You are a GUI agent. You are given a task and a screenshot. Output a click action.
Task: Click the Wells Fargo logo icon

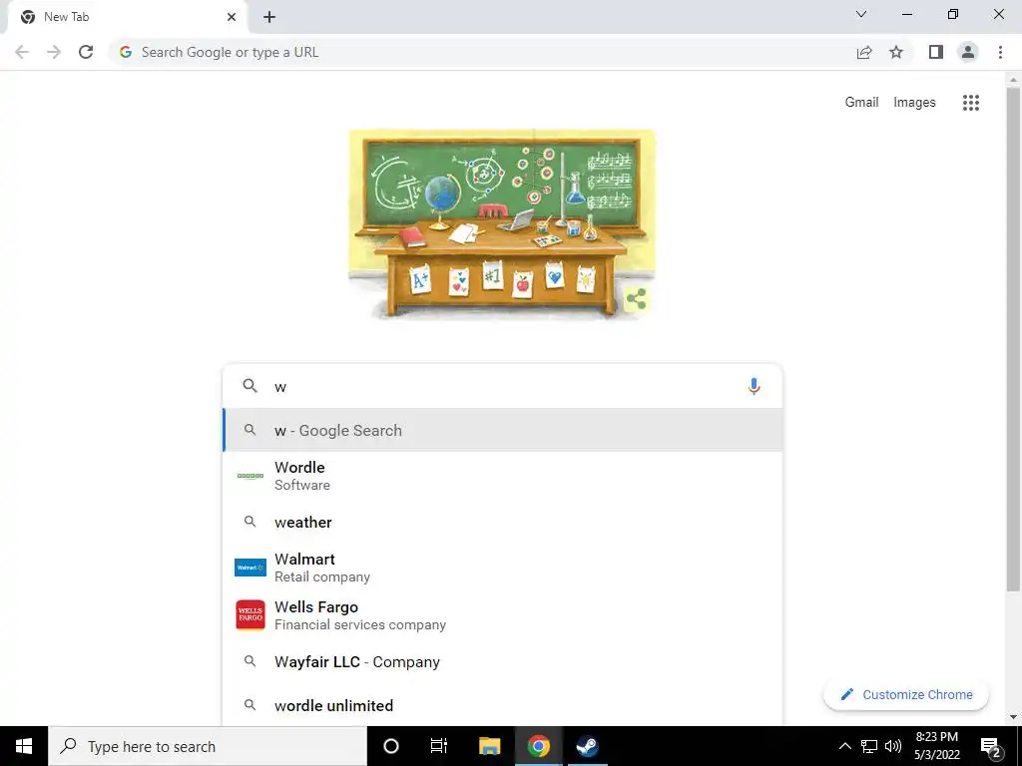pos(251,614)
